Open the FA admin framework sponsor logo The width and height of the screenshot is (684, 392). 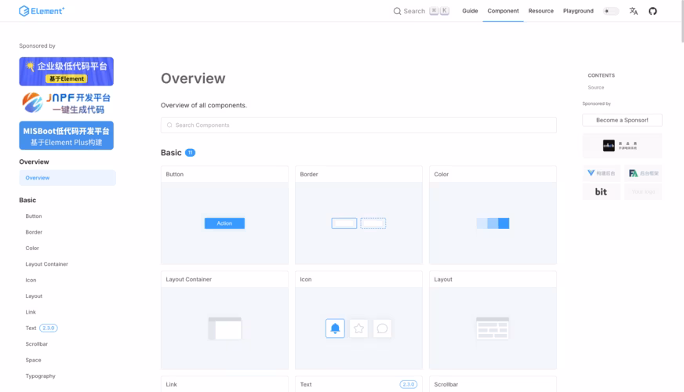click(643, 173)
